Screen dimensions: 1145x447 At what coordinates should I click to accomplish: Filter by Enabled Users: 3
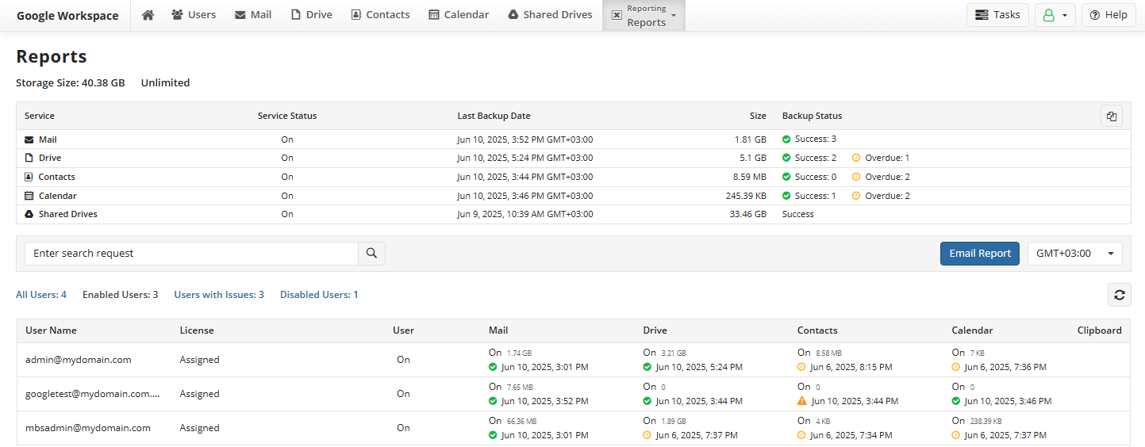pos(120,295)
